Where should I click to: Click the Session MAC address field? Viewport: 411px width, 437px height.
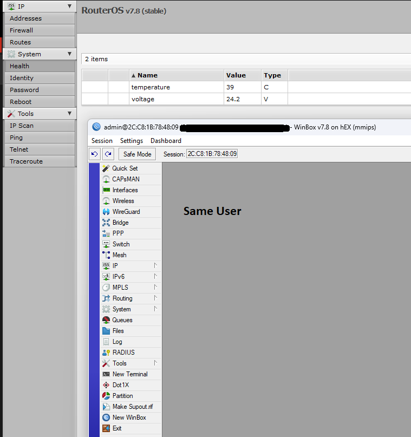click(x=212, y=154)
